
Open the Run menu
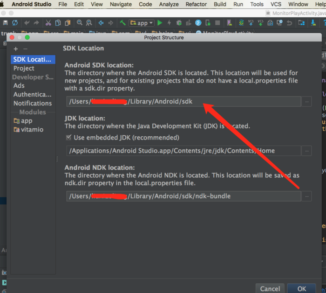pos(238,4)
